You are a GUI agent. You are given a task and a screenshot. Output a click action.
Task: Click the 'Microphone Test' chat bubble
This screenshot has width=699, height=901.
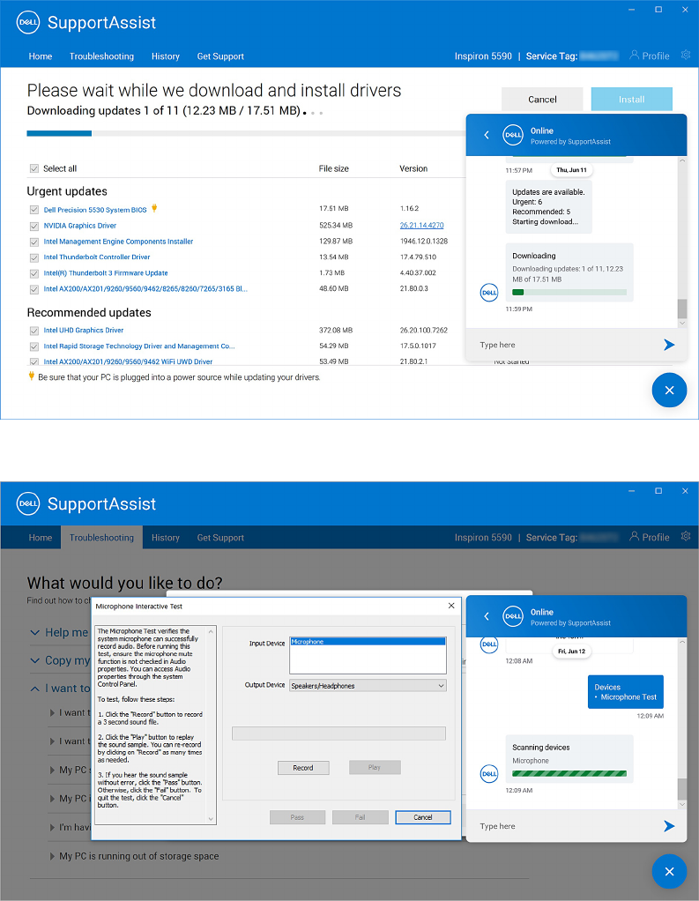pyautogui.click(x=626, y=692)
